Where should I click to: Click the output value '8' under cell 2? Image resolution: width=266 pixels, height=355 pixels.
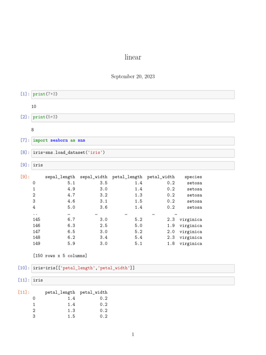33,130
